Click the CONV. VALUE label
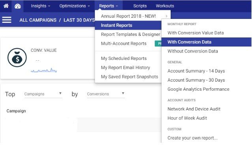 pyautogui.click(x=43, y=50)
